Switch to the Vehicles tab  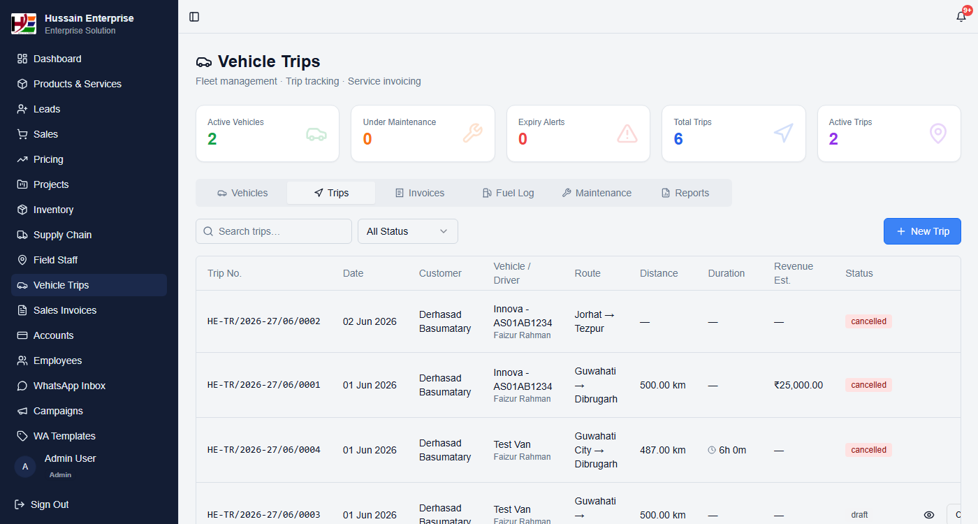click(242, 193)
